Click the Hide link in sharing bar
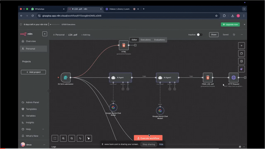Screen dimensions: 265x149 (161, 144)
